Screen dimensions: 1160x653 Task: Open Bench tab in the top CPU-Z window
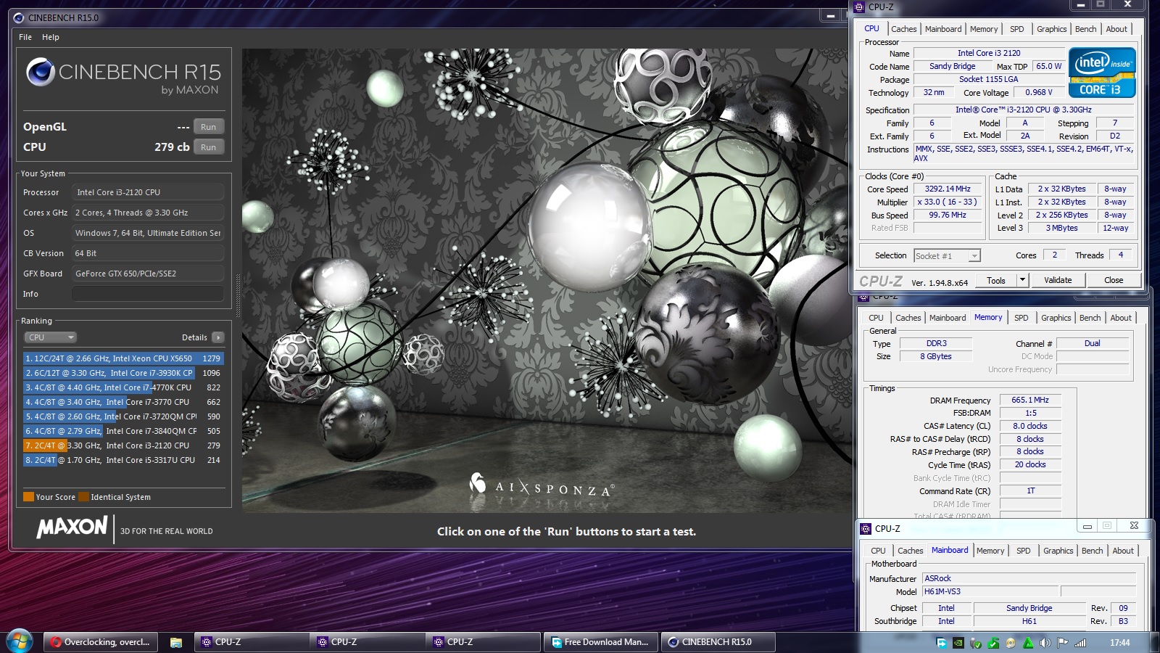(x=1085, y=29)
